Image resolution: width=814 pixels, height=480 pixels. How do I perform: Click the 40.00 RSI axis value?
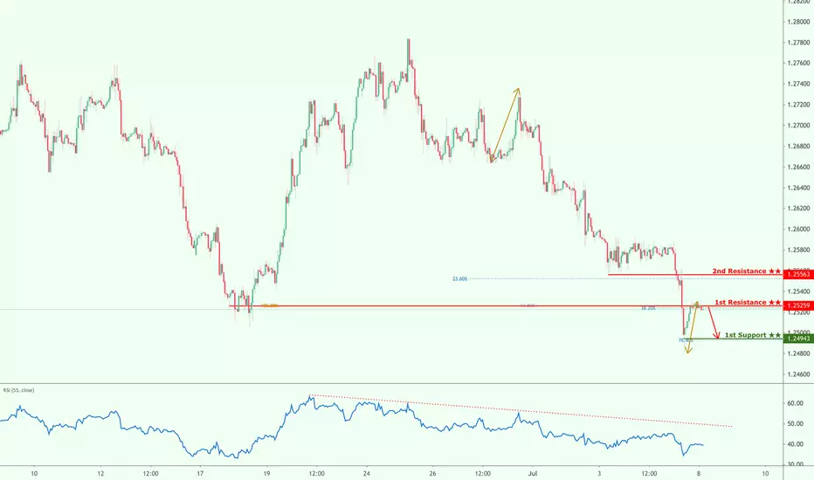coord(796,445)
